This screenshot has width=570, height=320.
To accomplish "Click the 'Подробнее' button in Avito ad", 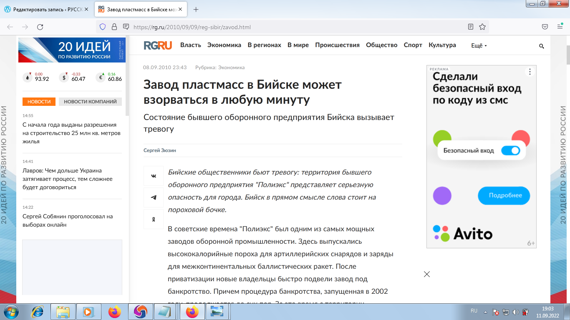I will (504, 195).
